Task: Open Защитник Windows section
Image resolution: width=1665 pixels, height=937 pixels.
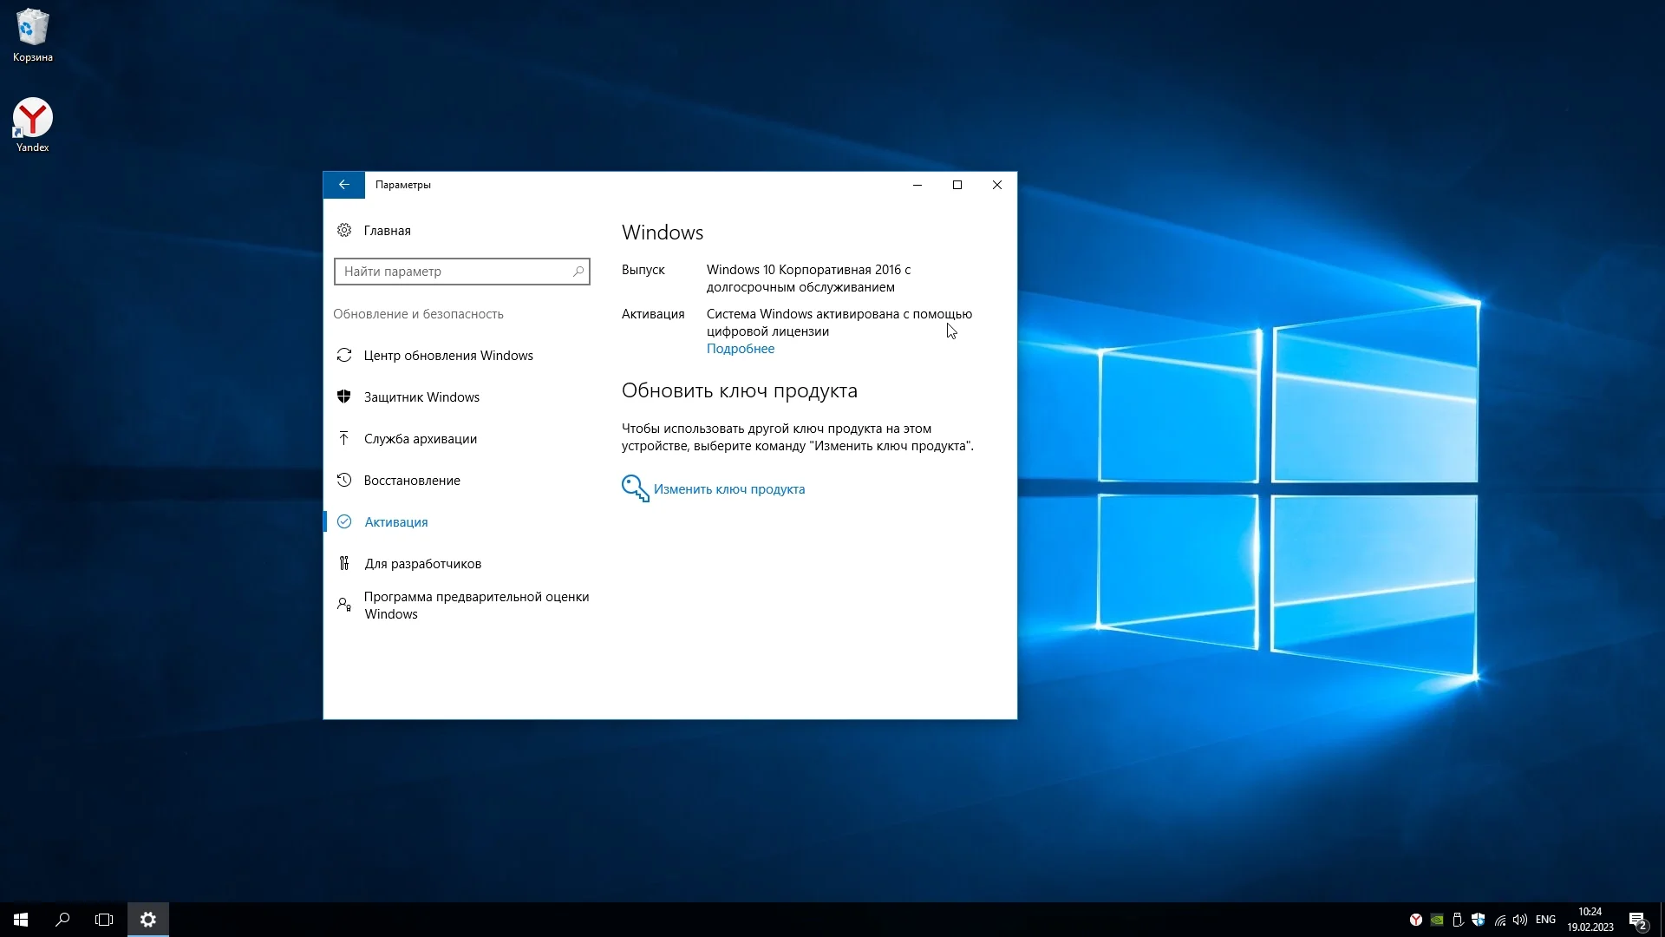Action: click(x=421, y=397)
